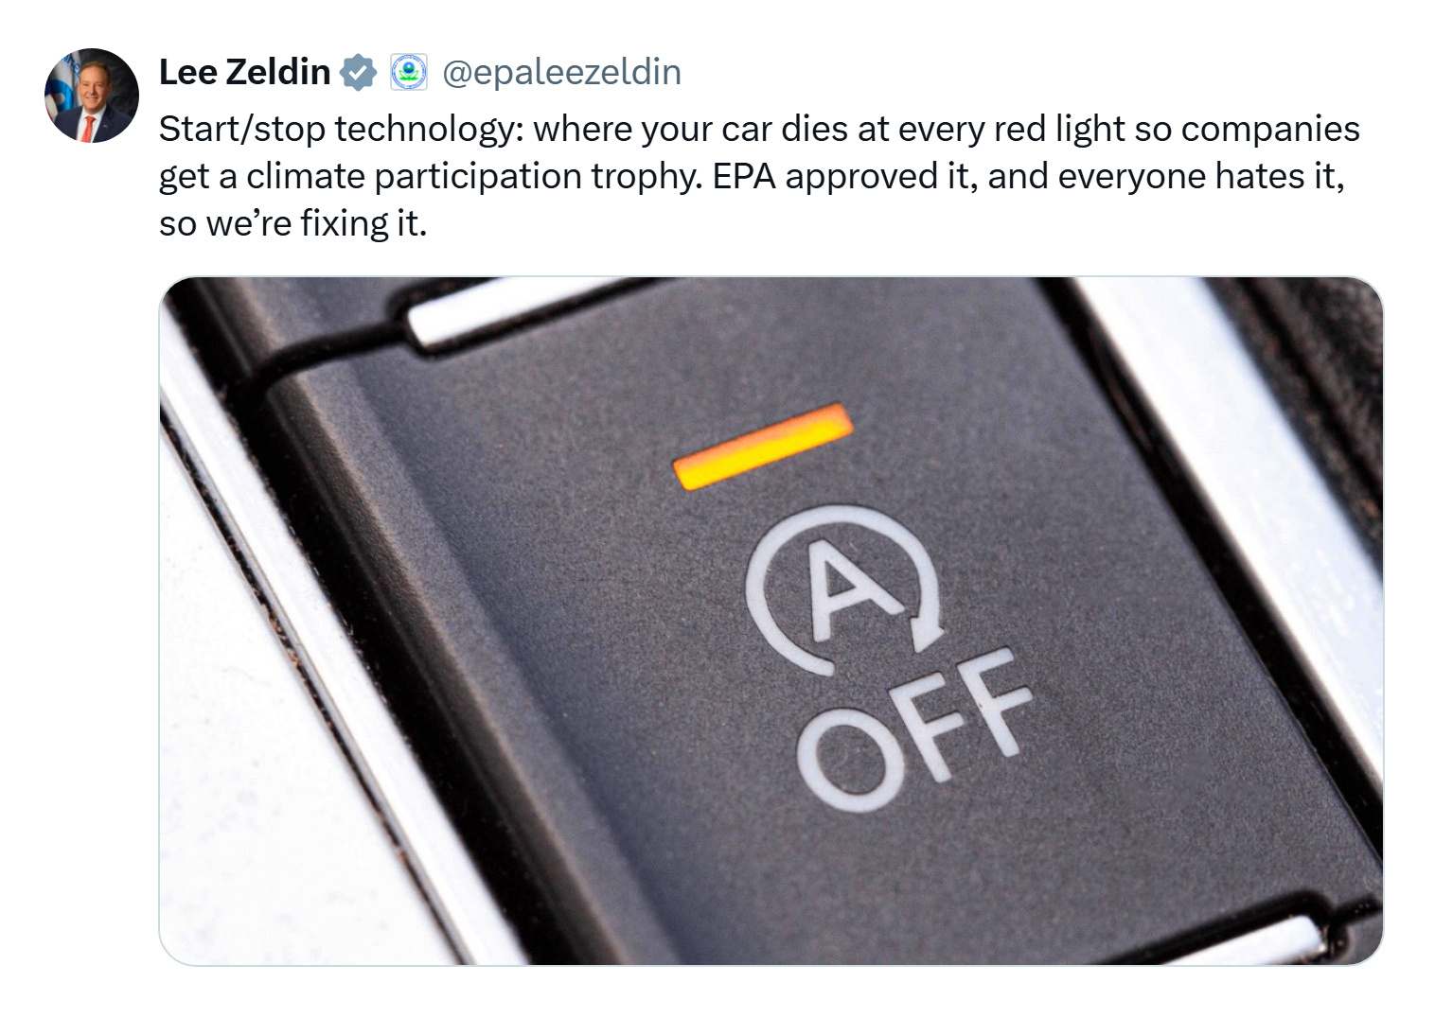This screenshot has width=1435, height=1018.
Task: Open the attached start/stop button photo
Action: 771,621
